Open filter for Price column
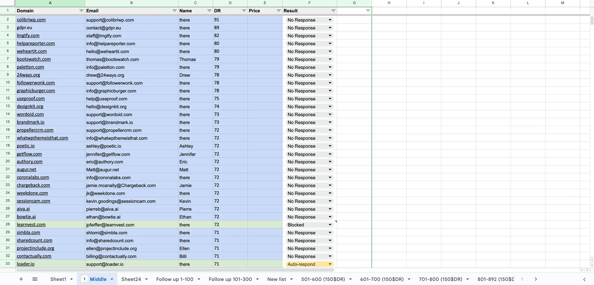Image resolution: width=594 pixels, height=285 pixels. (279, 11)
